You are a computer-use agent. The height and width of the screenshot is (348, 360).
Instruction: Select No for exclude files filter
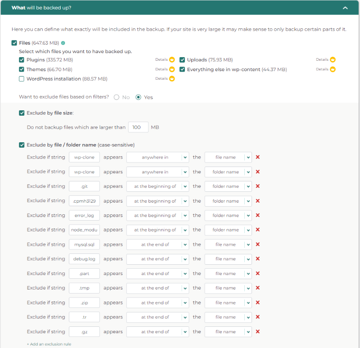117,97
